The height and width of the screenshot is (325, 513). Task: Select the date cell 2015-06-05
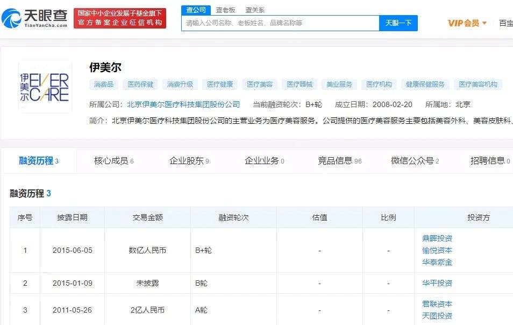(x=72, y=250)
